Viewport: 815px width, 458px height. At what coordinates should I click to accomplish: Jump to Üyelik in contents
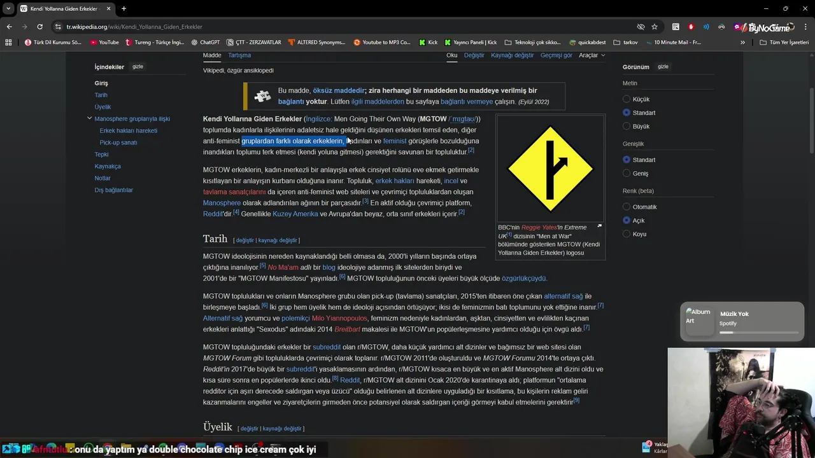click(x=103, y=107)
